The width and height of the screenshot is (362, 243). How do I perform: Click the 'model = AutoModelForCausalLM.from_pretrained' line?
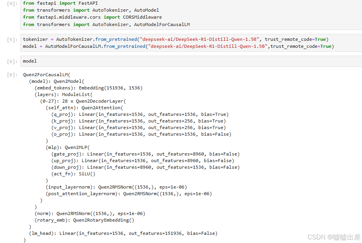(x=178, y=46)
